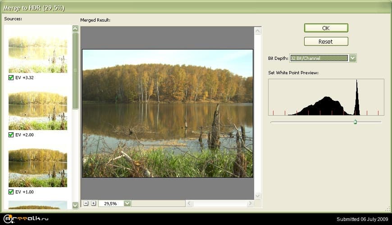The image size is (392, 225).
Task: Click the white point preview slider handle
Action: (355, 122)
